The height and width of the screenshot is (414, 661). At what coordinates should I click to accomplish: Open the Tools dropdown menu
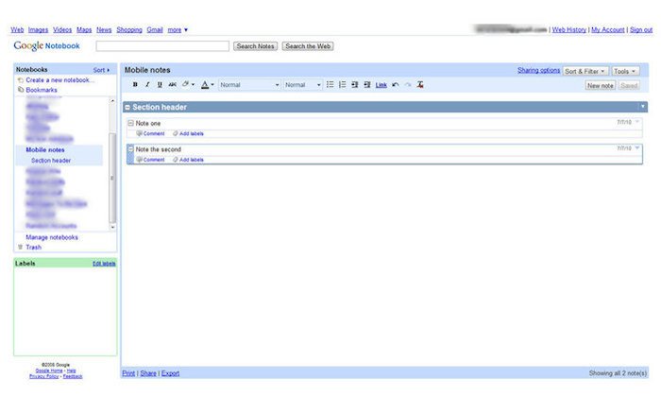click(624, 71)
